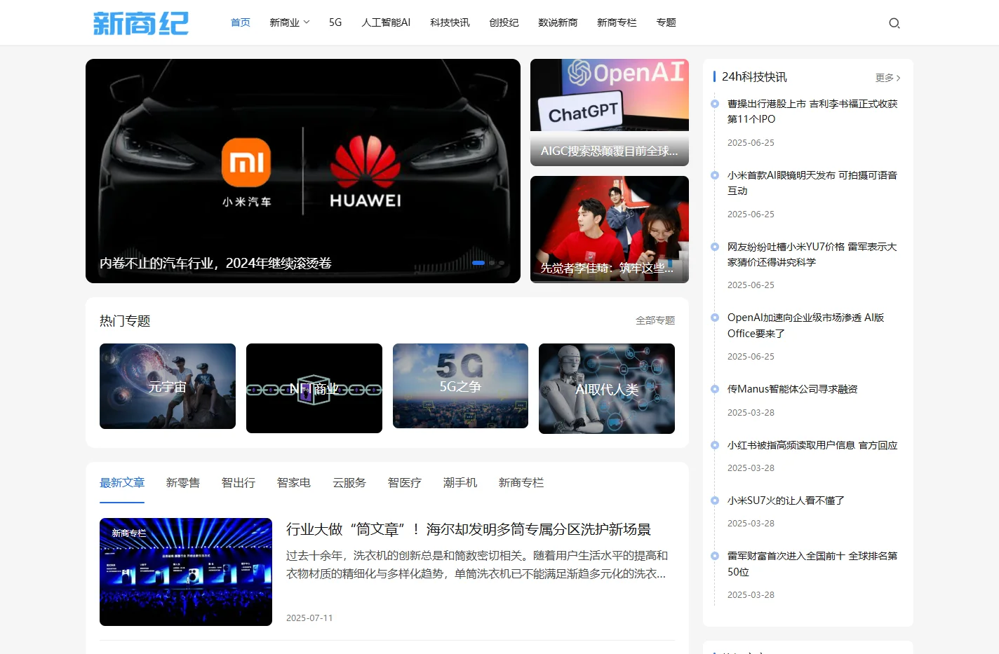
Task: Click the 新商纪 site logo
Action: [141, 23]
